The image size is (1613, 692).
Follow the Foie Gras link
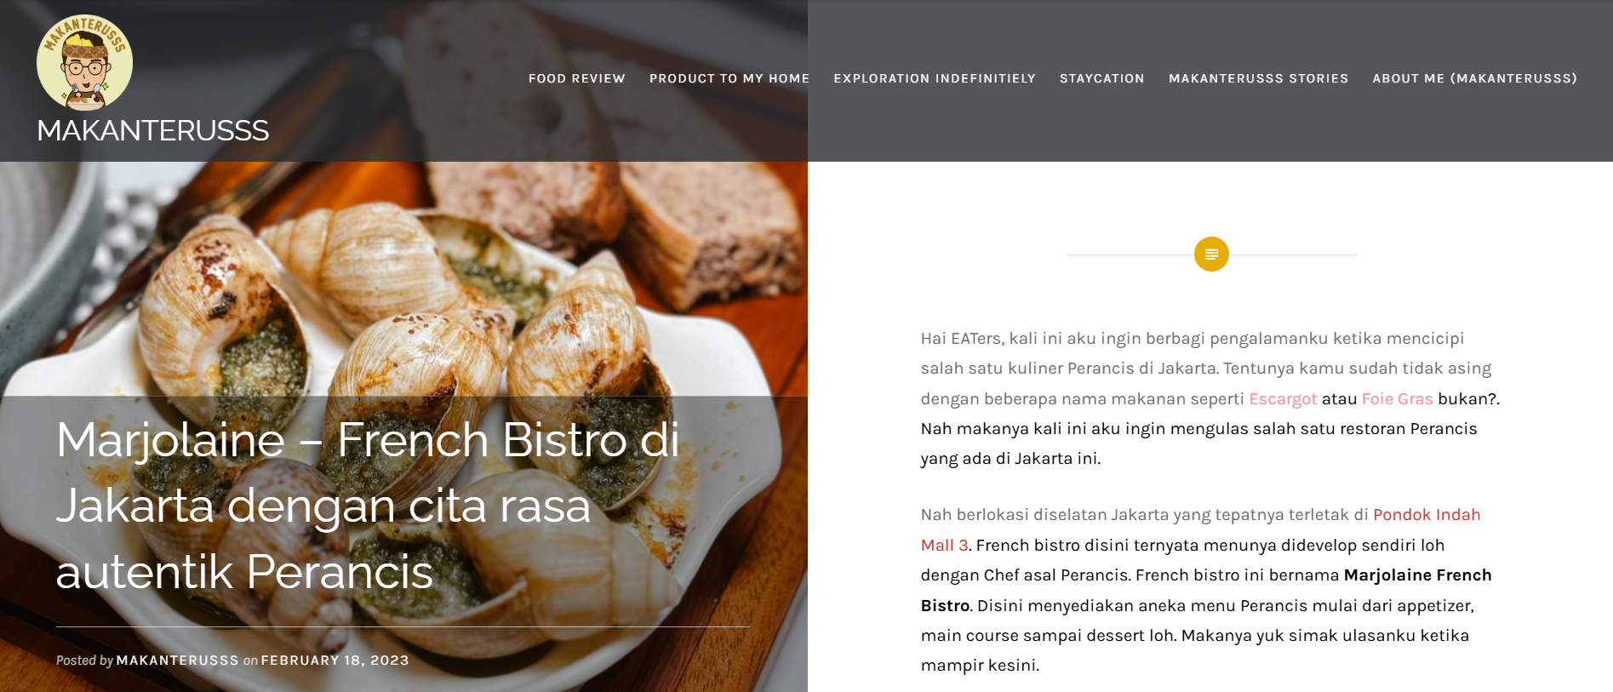(1398, 398)
